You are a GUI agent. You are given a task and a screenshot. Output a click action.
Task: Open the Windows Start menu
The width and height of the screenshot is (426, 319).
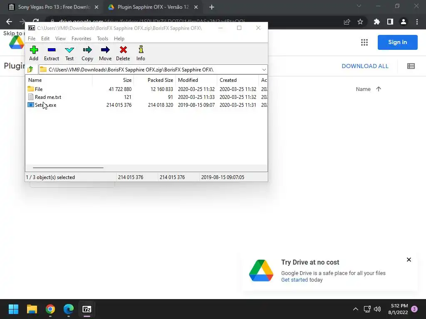click(13, 309)
